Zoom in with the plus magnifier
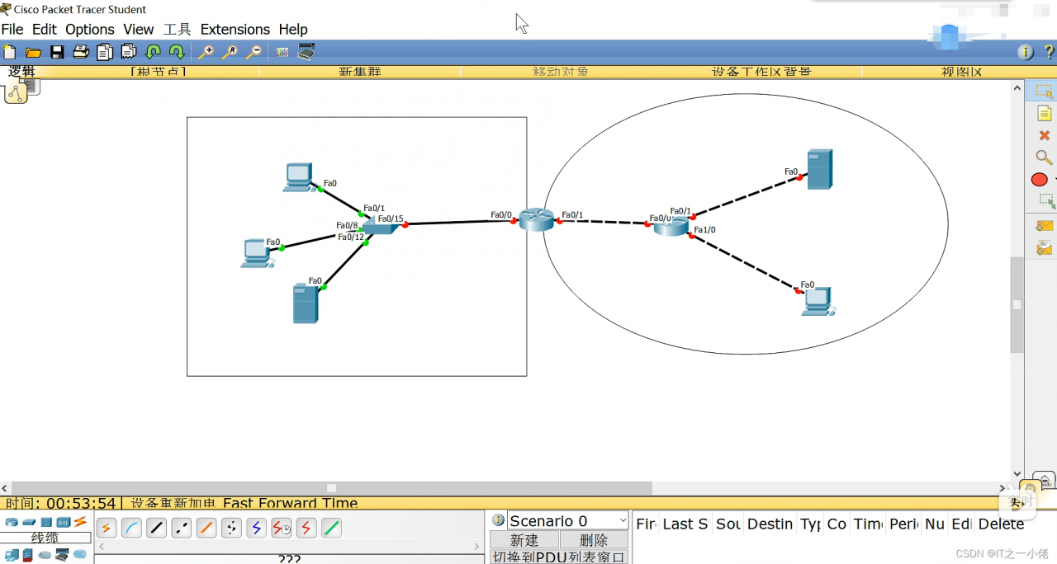Viewport: 1057px width, 564px height. tap(206, 52)
